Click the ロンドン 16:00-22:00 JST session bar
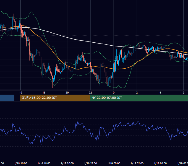 (55, 98)
